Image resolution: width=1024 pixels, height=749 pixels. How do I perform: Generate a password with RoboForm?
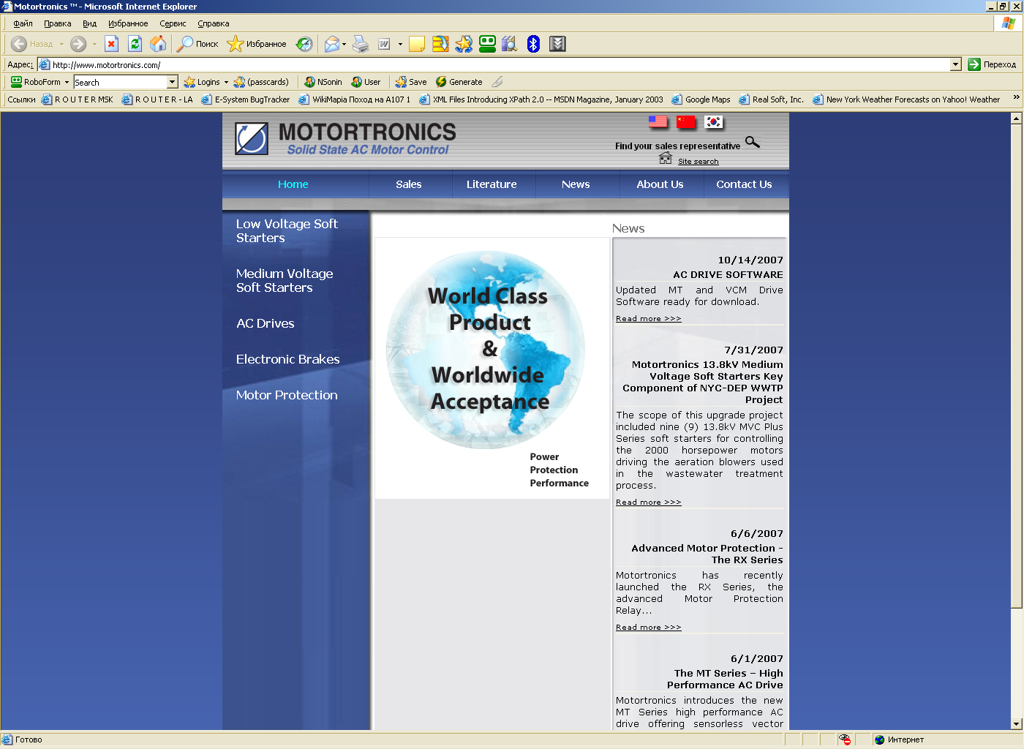(x=459, y=81)
